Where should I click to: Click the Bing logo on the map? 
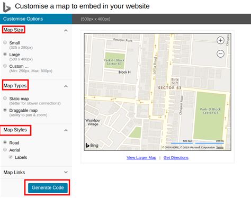pyautogui.click(x=92, y=145)
